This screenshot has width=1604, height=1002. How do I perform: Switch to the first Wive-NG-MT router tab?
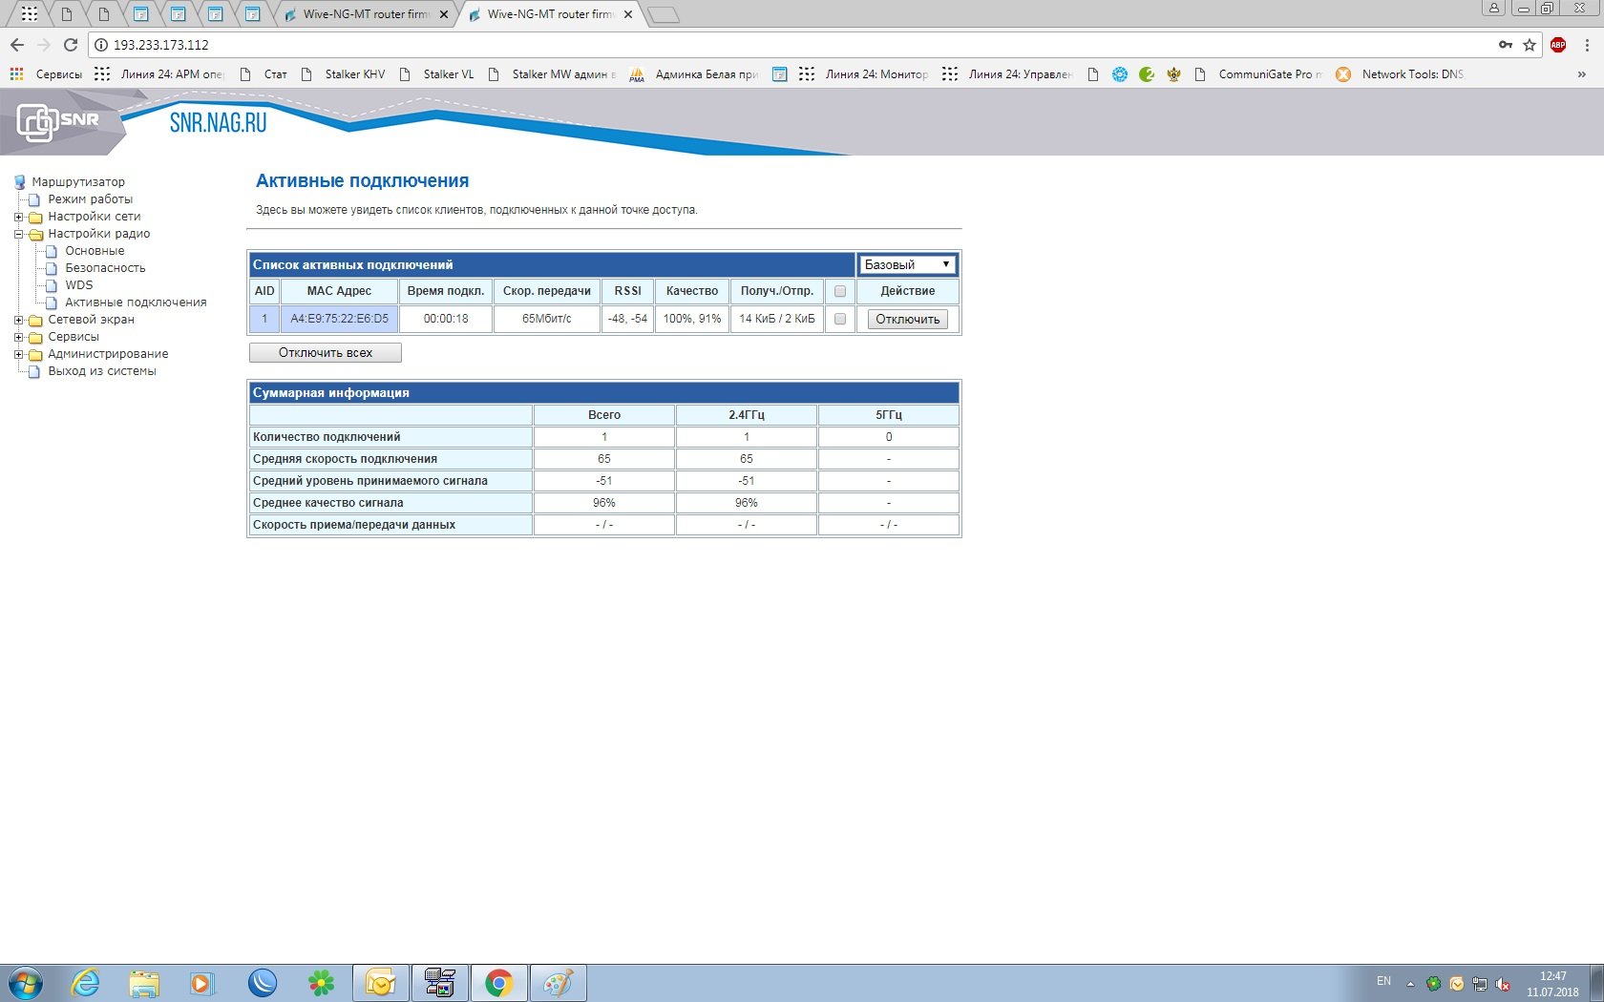tap(367, 14)
